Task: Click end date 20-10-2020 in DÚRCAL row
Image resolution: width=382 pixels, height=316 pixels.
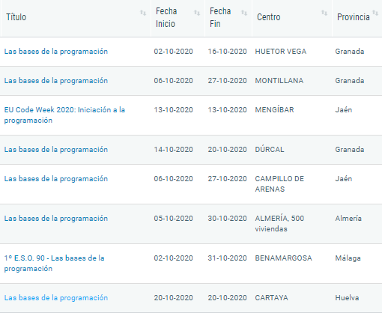Action: (227, 150)
